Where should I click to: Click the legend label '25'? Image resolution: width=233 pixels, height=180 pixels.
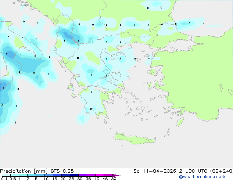(71, 179)
